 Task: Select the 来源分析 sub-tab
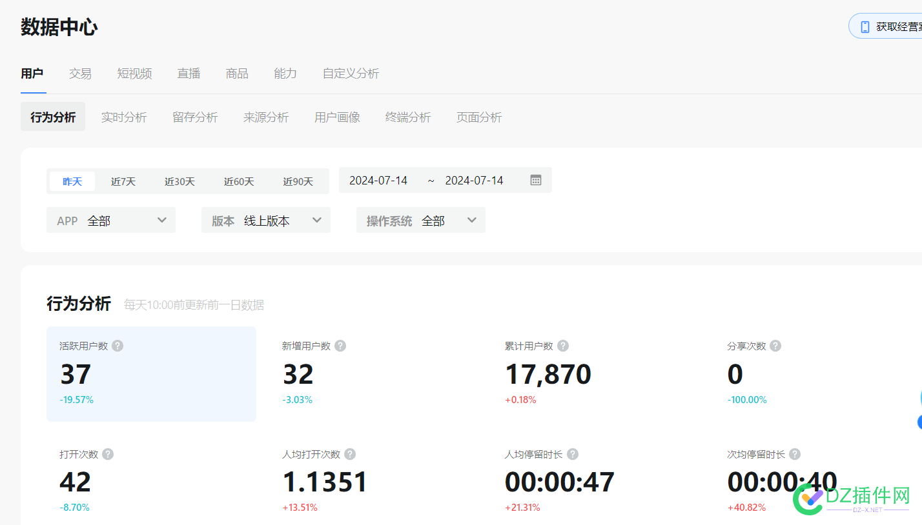point(266,117)
